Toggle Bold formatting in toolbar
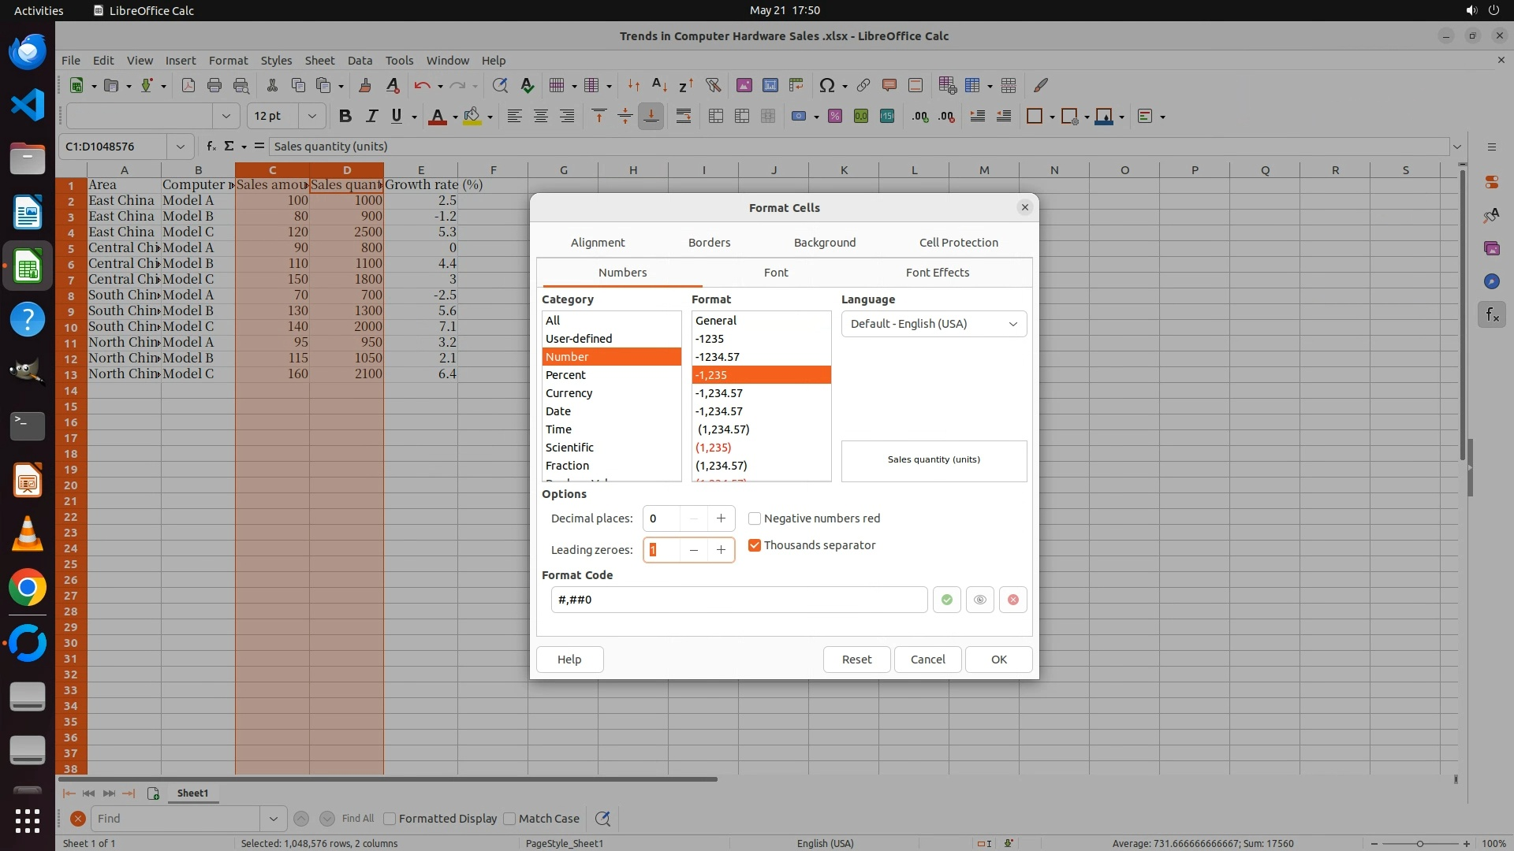The height and width of the screenshot is (851, 1514). (345, 117)
